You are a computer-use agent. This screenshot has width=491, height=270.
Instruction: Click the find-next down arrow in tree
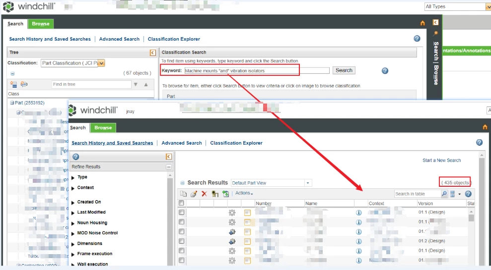pyautogui.click(x=136, y=84)
